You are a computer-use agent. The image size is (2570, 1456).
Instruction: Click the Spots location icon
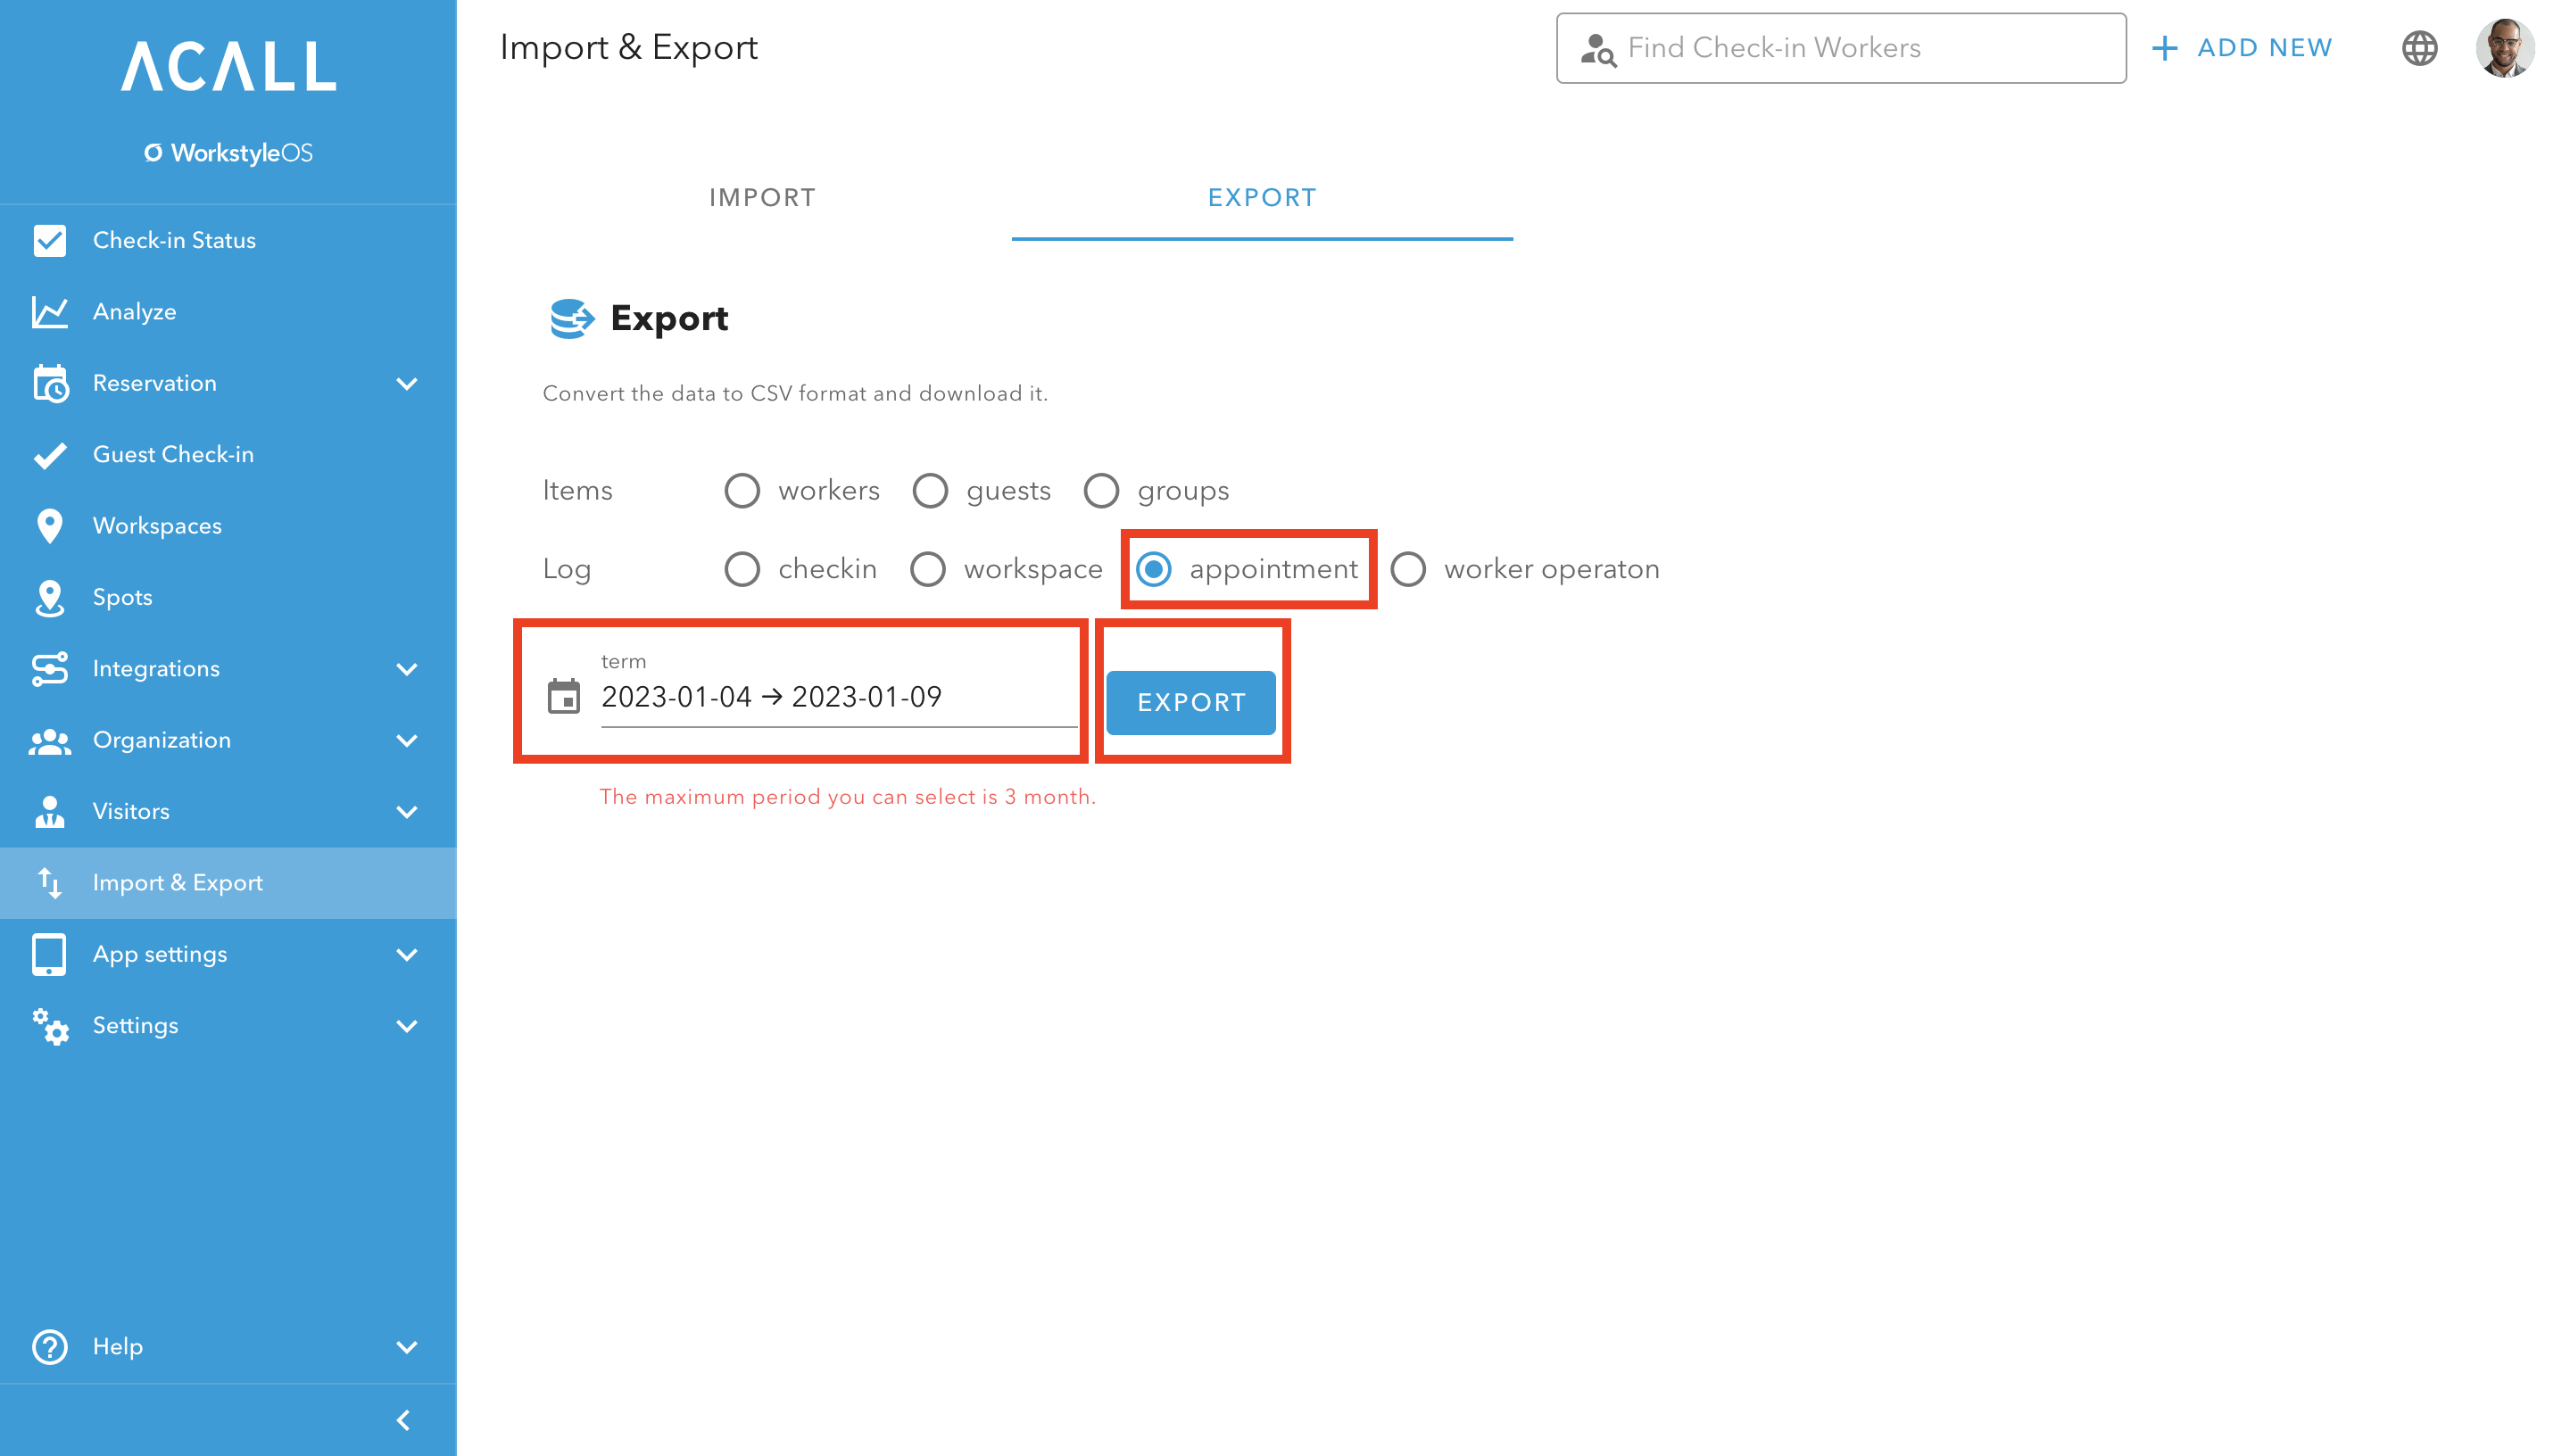click(49, 597)
